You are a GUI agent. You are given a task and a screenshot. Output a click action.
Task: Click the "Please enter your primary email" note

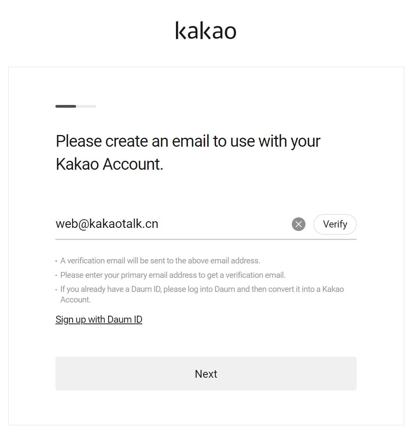(x=173, y=275)
